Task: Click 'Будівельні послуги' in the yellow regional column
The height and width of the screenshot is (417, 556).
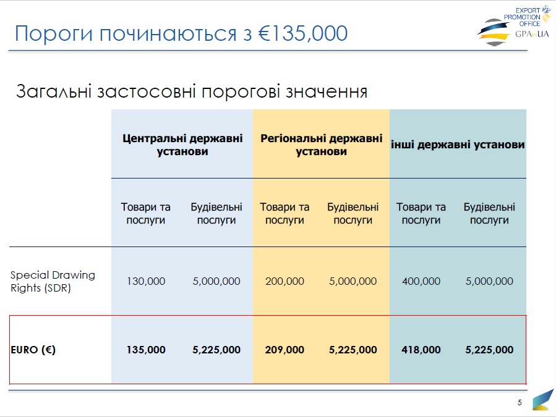Action: coord(353,213)
